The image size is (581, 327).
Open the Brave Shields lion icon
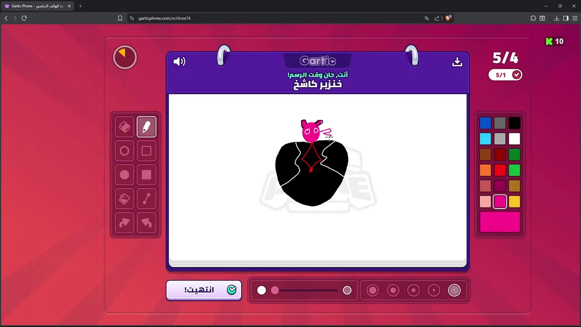click(448, 18)
